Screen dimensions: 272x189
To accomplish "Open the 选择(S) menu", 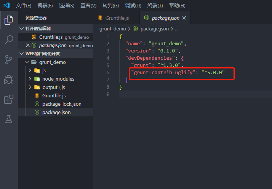I will coord(66,6).
